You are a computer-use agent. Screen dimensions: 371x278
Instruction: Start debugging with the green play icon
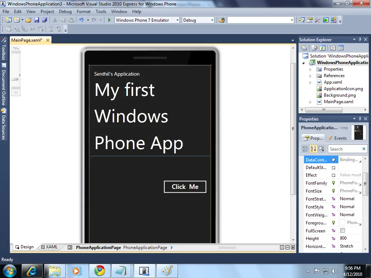[x=109, y=20]
